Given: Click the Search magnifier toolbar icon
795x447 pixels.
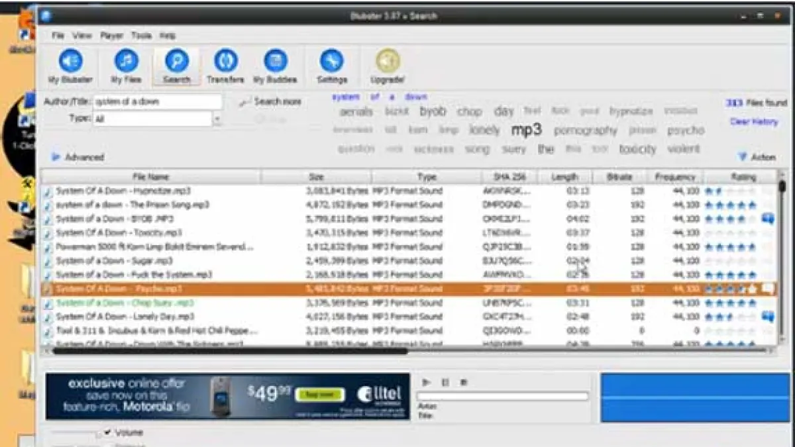Looking at the screenshot, I should (176, 62).
